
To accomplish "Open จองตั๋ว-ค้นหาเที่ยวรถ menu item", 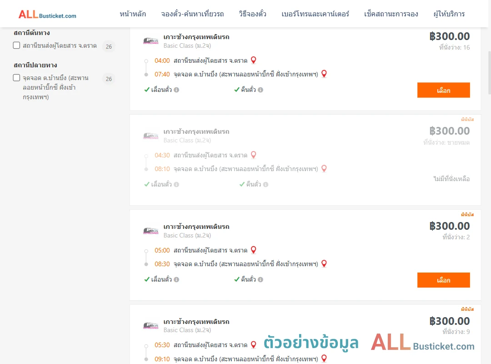I will coord(192,14).
